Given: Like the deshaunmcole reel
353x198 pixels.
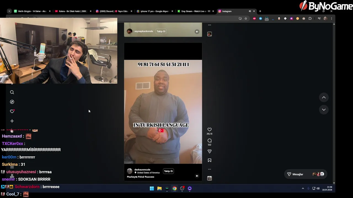Looking at the screenshot, I should [x=209, y=130].
